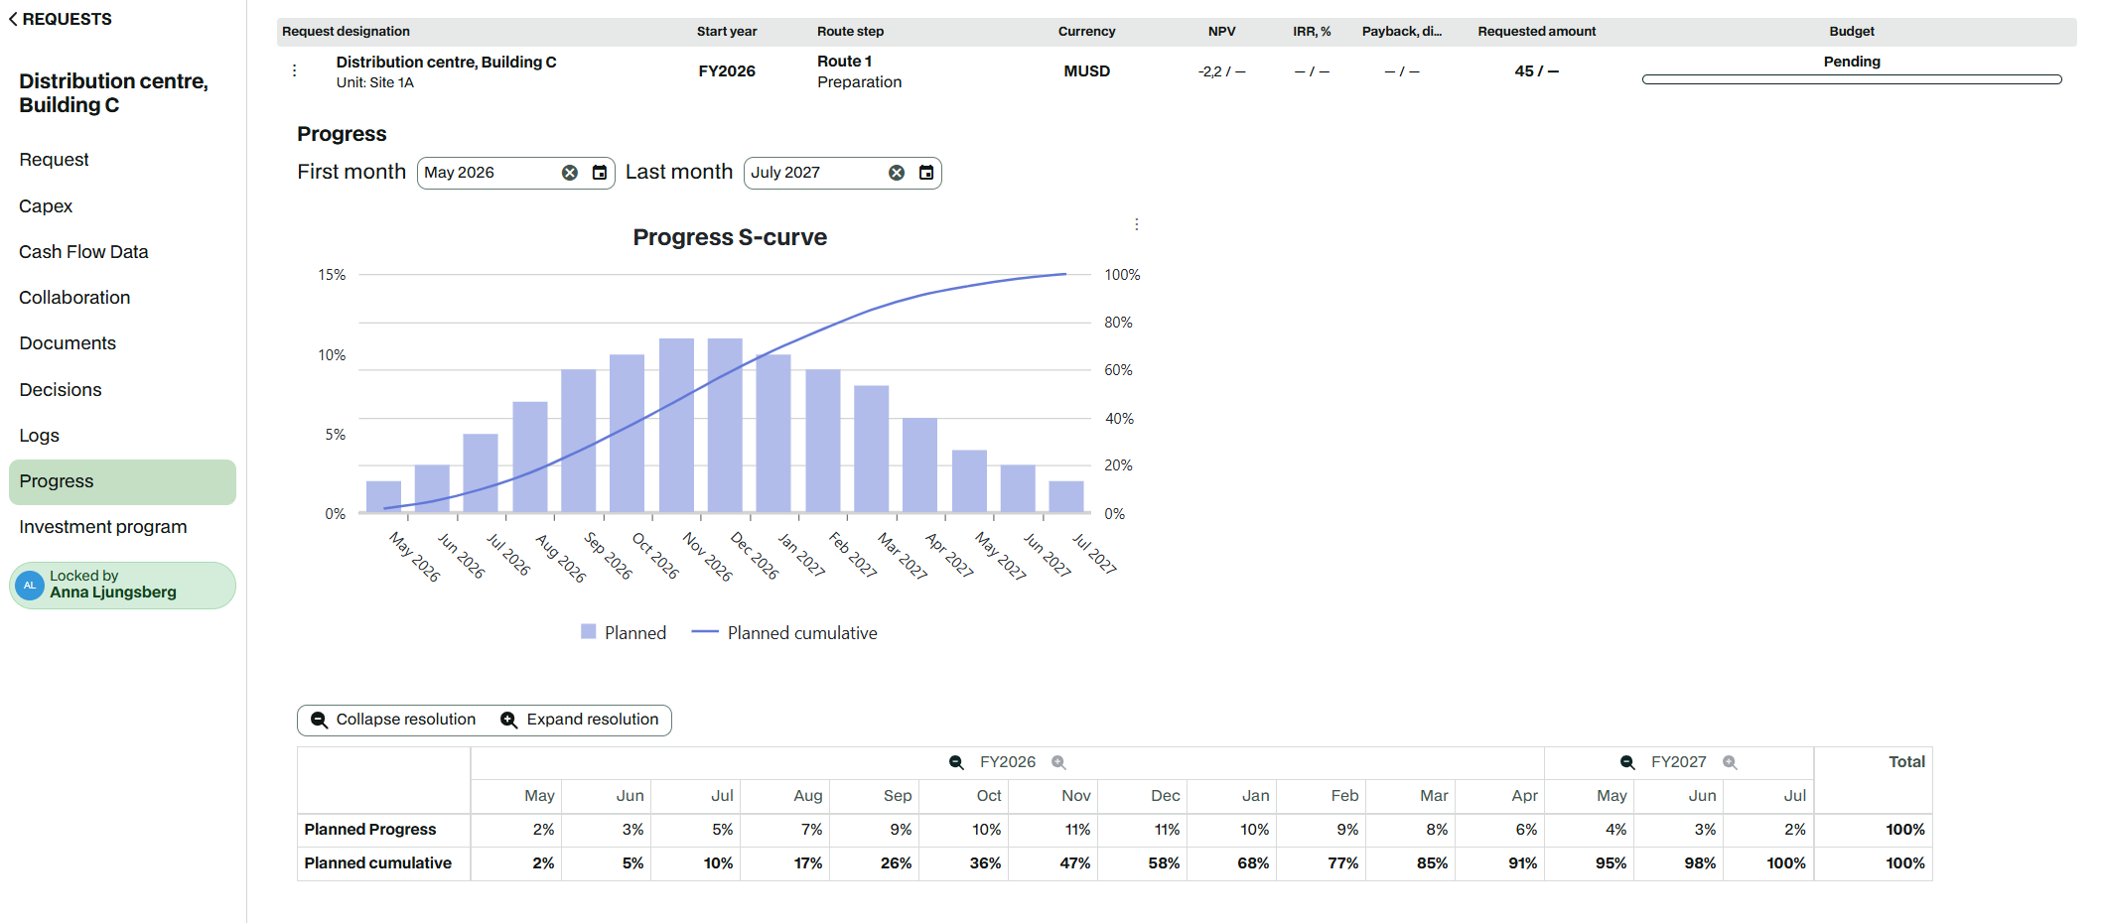Select the Progress sidebar item

click(122, 481)
